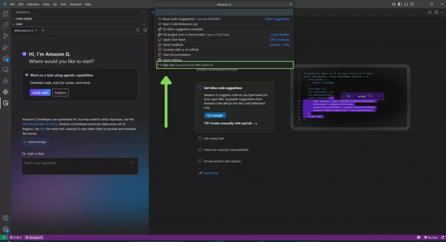Open Source Control view icon

click(6, 36)
